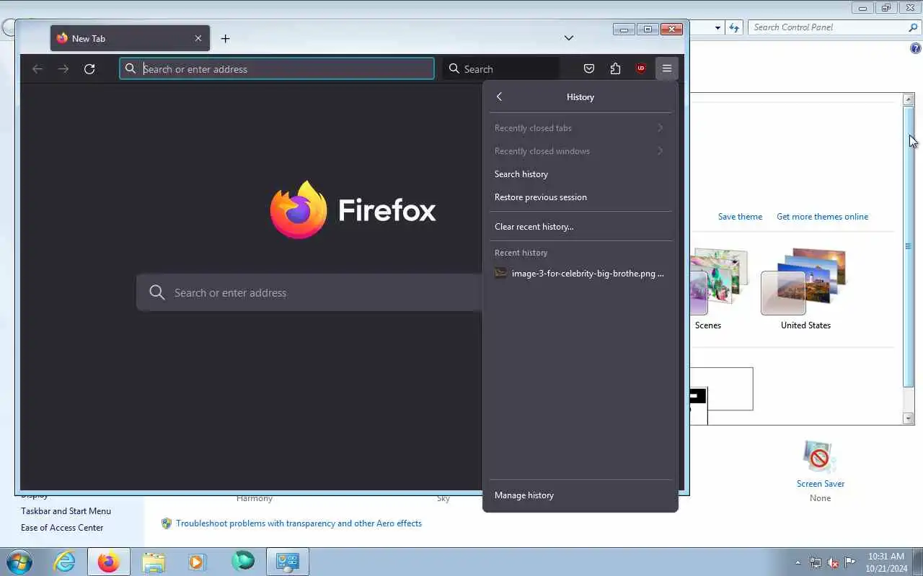The image size is (923, 576).
Task: Show hidden system tray icons
Action: (798, 562)
